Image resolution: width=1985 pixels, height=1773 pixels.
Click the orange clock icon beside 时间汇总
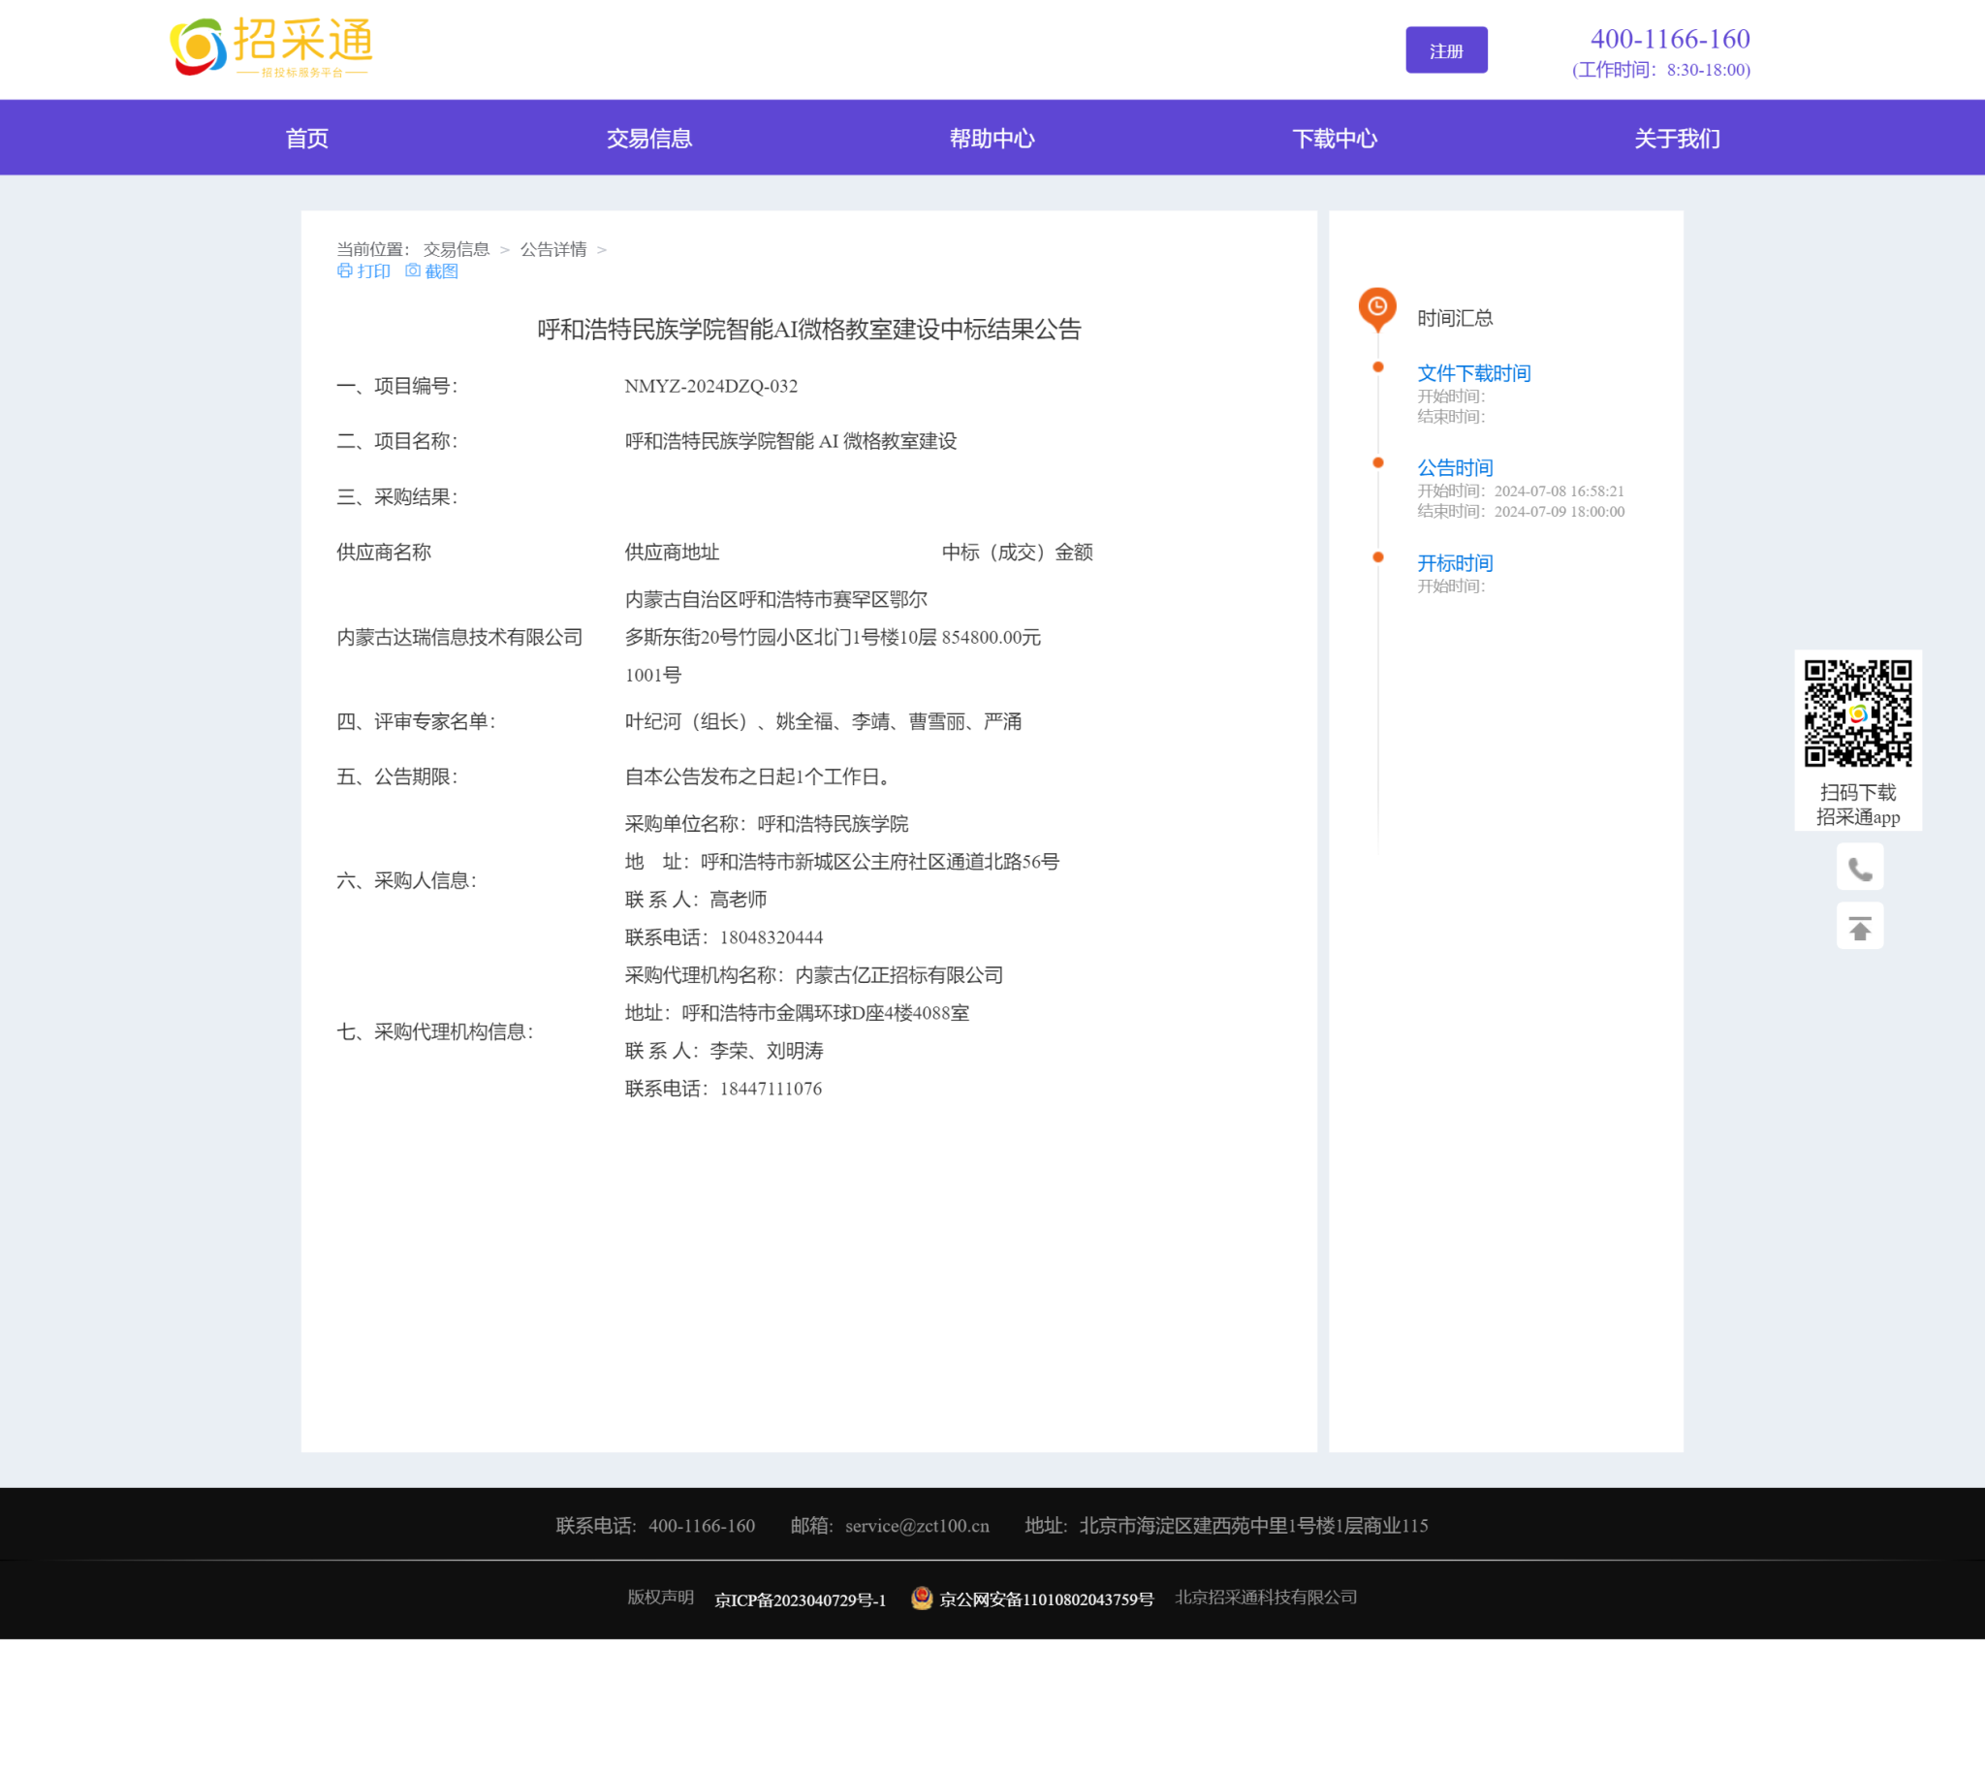pos(1376,308)
